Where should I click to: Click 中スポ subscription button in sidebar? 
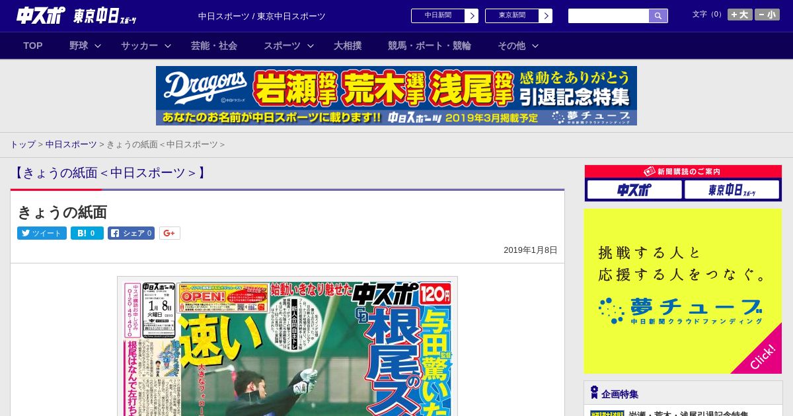[634, 190]
